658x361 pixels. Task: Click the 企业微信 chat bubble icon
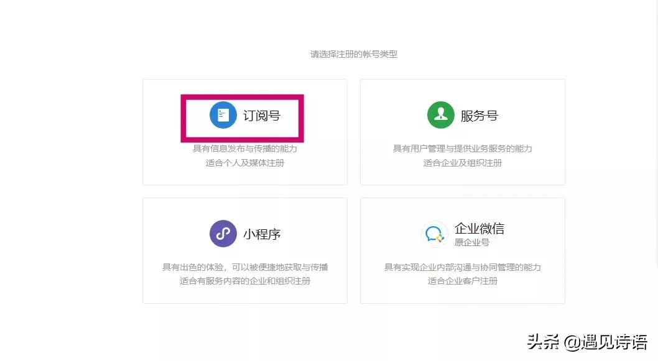pyautogui.click(x=434, y=234)
